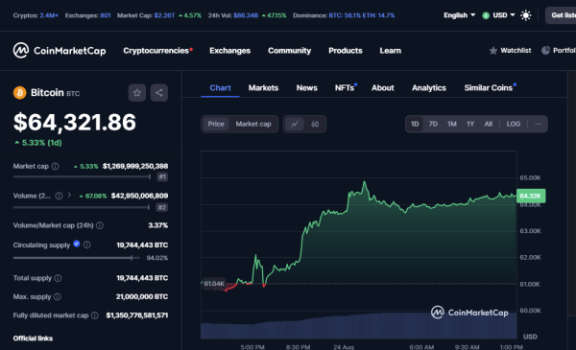Open Community navigation menu
Screen dimensions: 576x350
coord(290,51)
